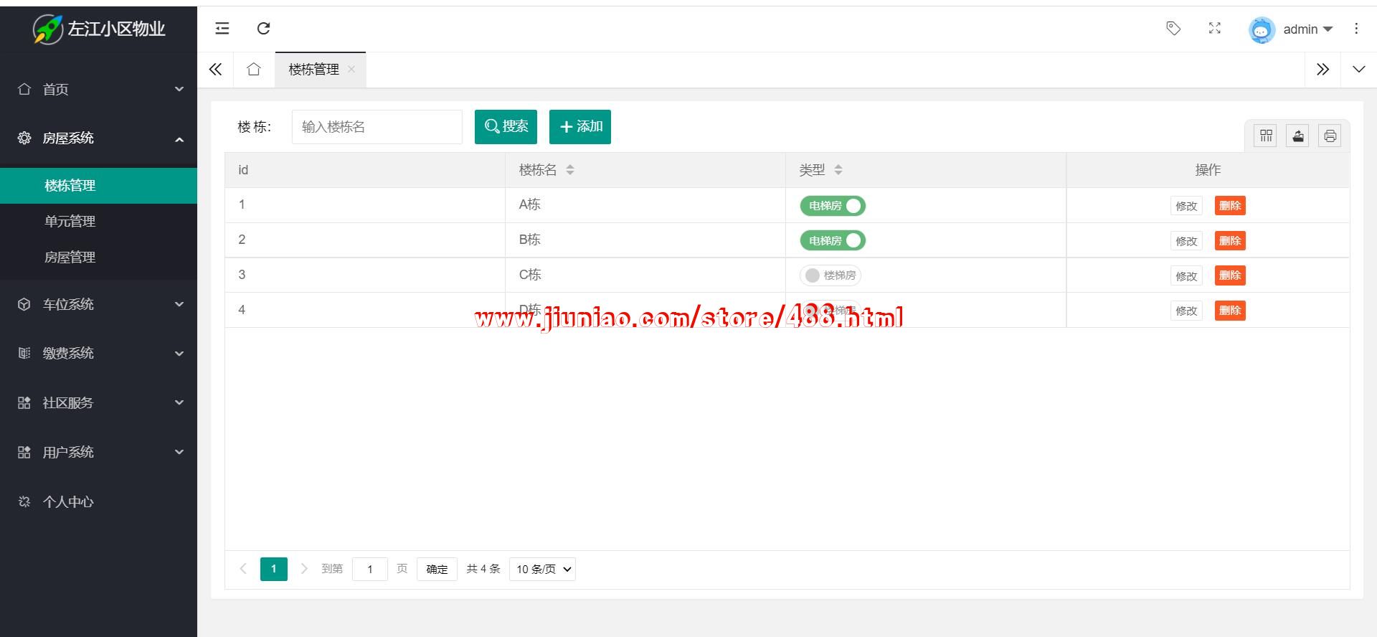Click 修改 for A栋 row

point(1186,206)
